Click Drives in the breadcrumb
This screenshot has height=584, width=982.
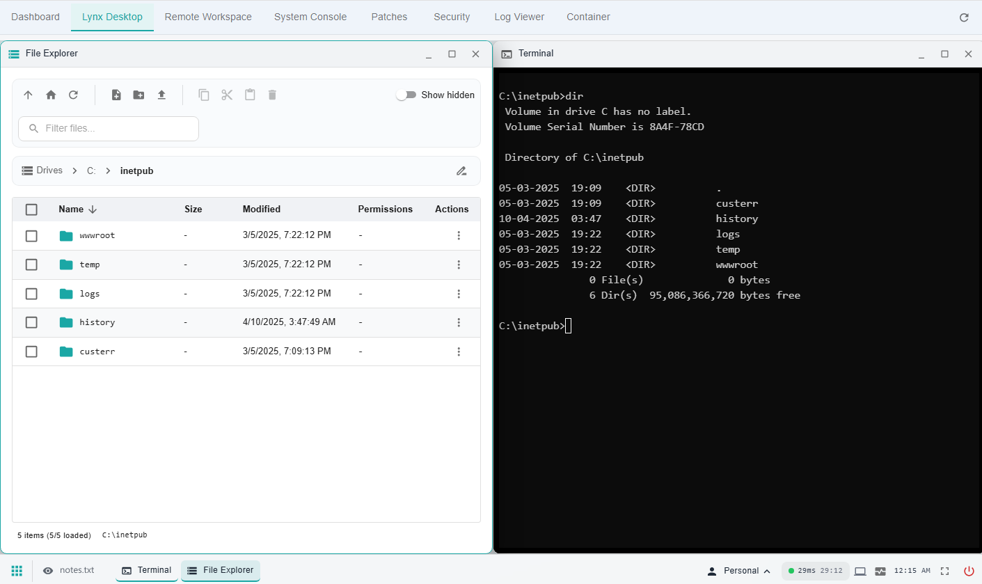[x=42, y=171]
